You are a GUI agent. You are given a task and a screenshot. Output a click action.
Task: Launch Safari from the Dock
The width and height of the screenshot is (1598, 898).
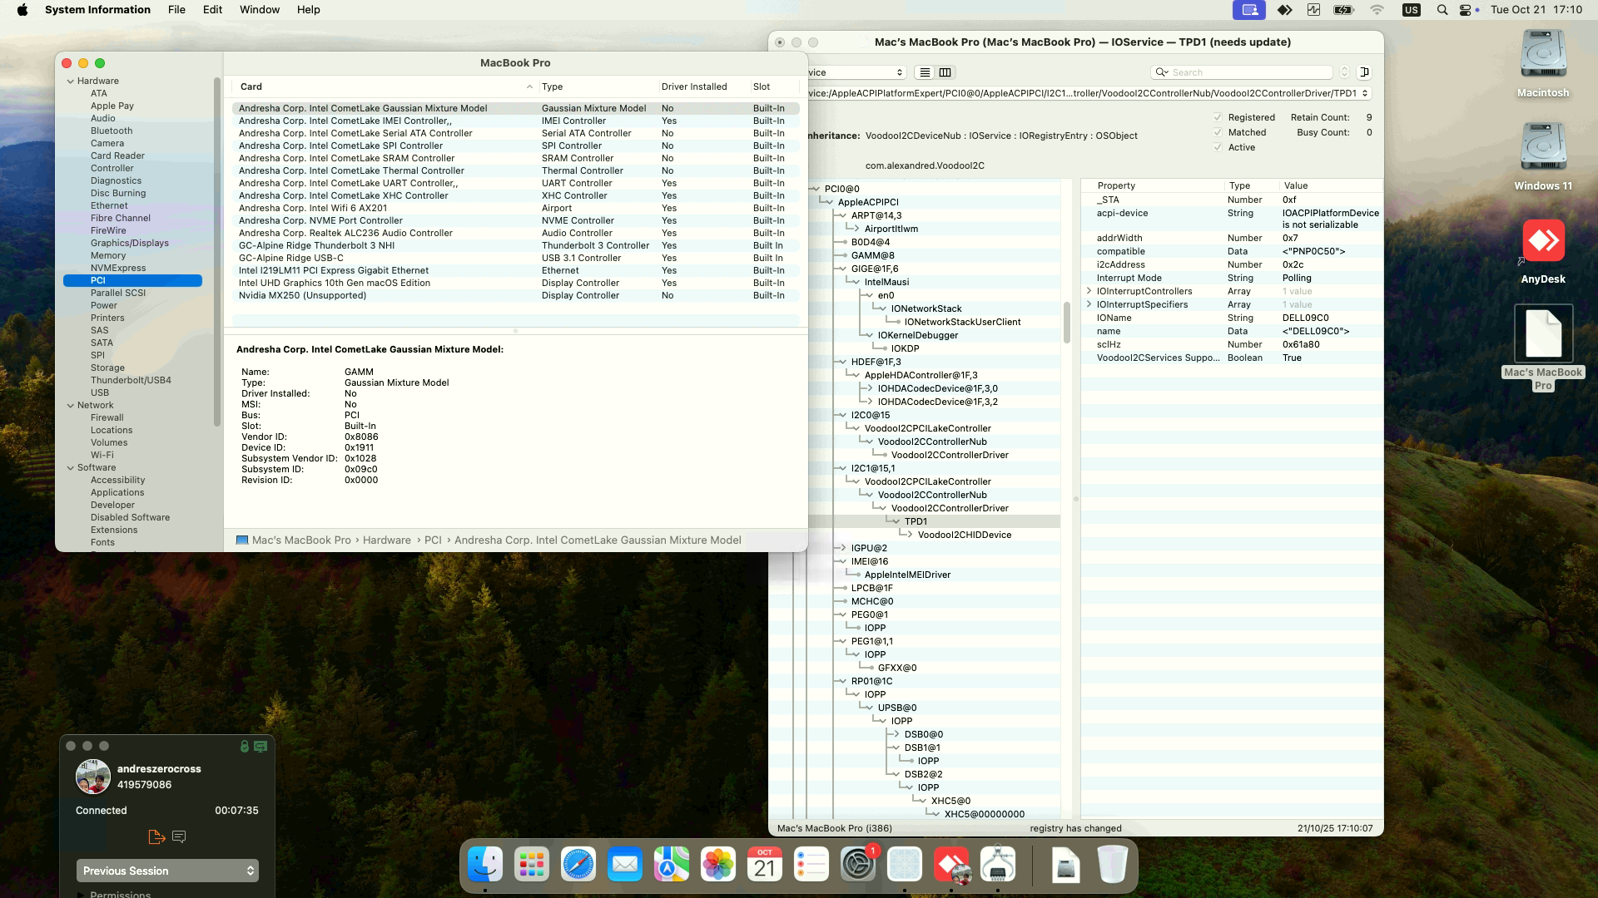pos(578,865)
